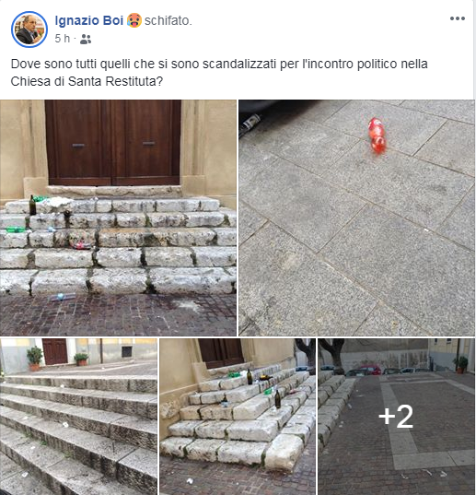Click the red plastic bottle on the pavement

[x=377, y=136]
